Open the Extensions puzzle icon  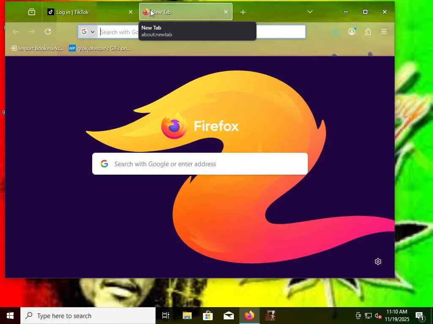pyautogui.click(x=368, y=32)
